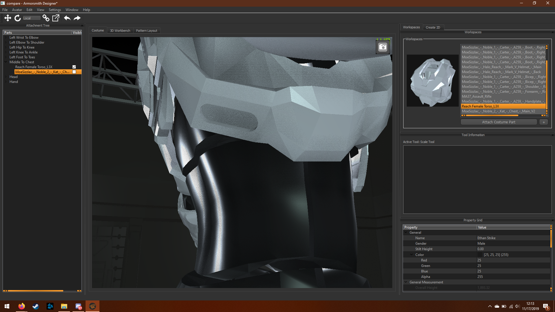Switch to the Pattern Layout tab

(x=147, y=30)
